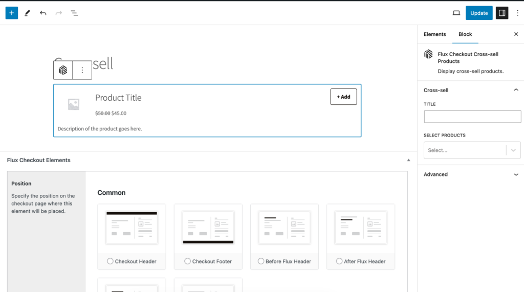Image resolution: width=524 pixels, height=292 pixels.
Task: Open block toolbar options three-dot menu
Action: click(x=82, y=70)
